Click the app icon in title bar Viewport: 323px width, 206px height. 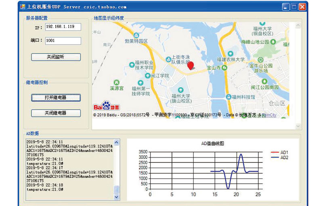23,7
